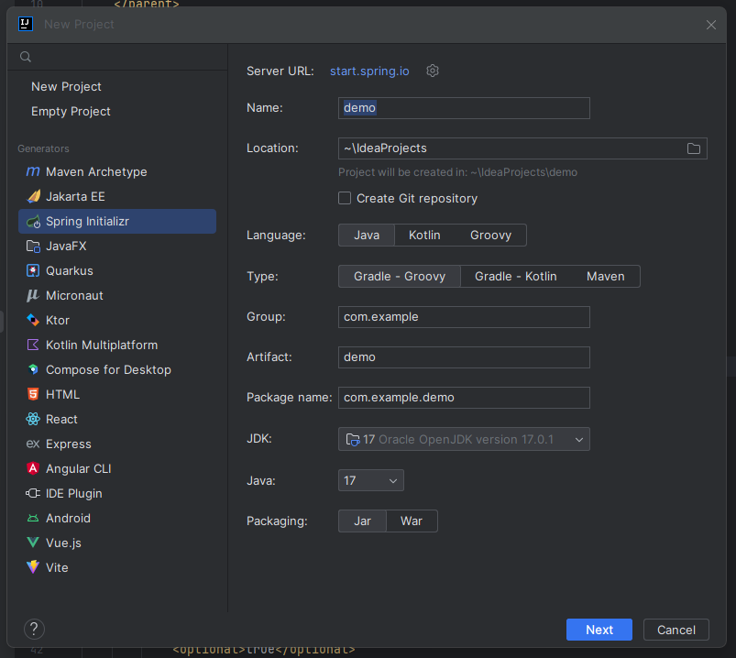
Task: Choose Gradle - Groovy build type
Action: pos(400,277)
